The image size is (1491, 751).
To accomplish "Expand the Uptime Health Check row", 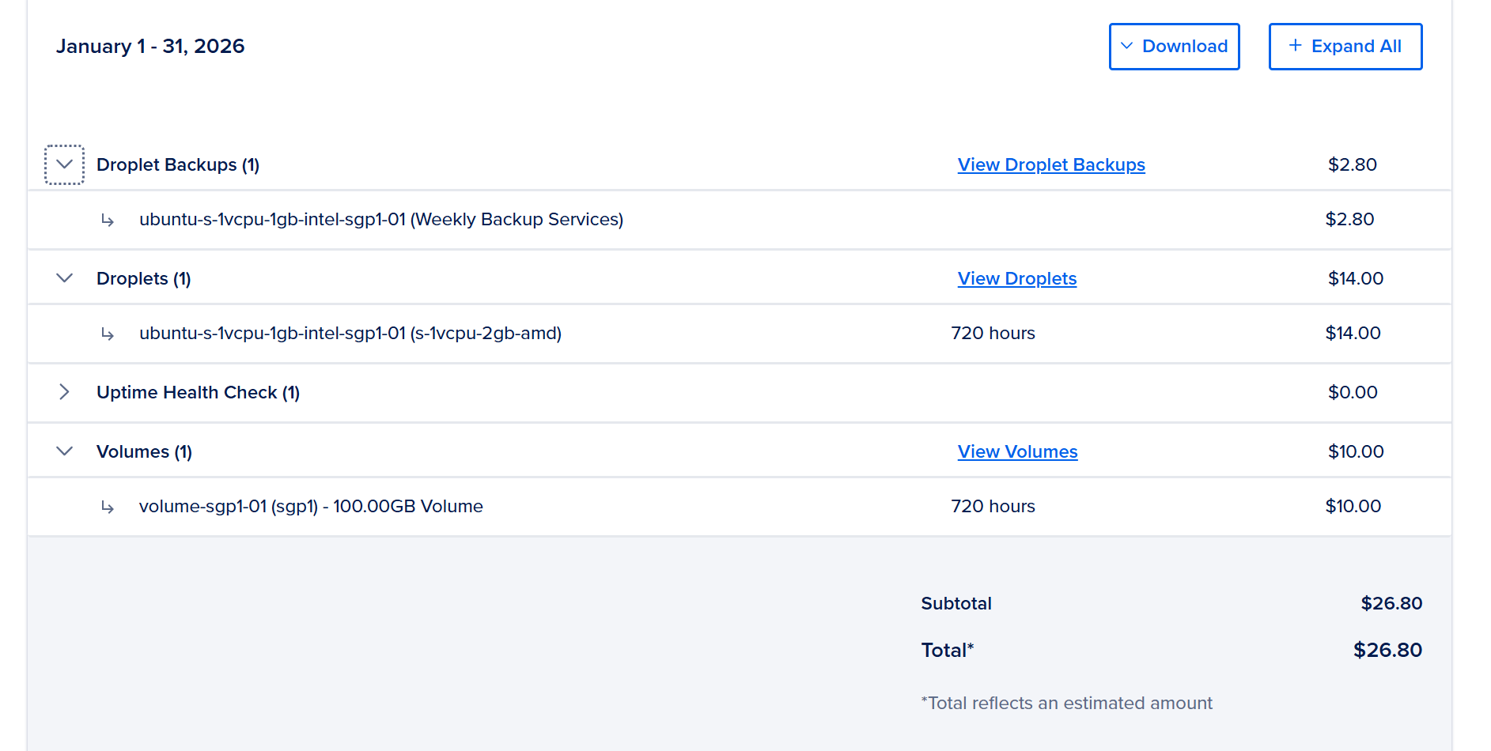I will click(64, 392).
